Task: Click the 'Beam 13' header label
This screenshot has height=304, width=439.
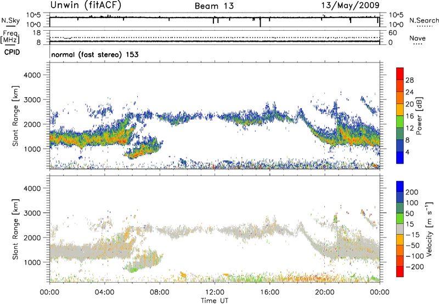Action: click(x=214, y=6)
